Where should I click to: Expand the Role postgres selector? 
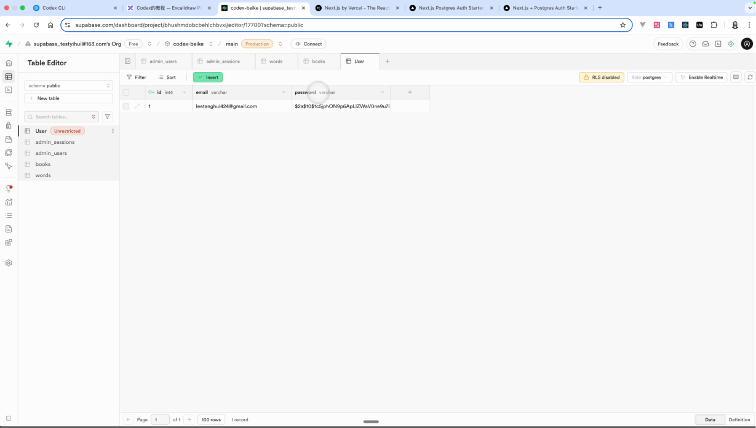(649, 77)
